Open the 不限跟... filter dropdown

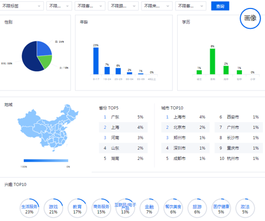123,6
